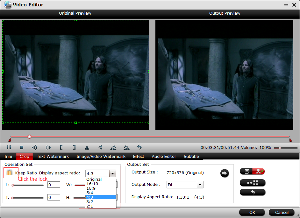Click the Output Preview video pane
This screenshot has height=218, width=300.
pos(224,75)
